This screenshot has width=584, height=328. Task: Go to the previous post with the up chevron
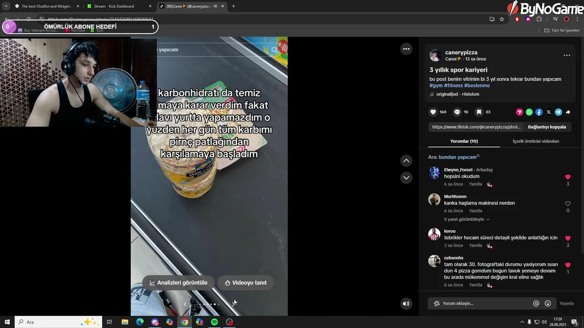406,160
